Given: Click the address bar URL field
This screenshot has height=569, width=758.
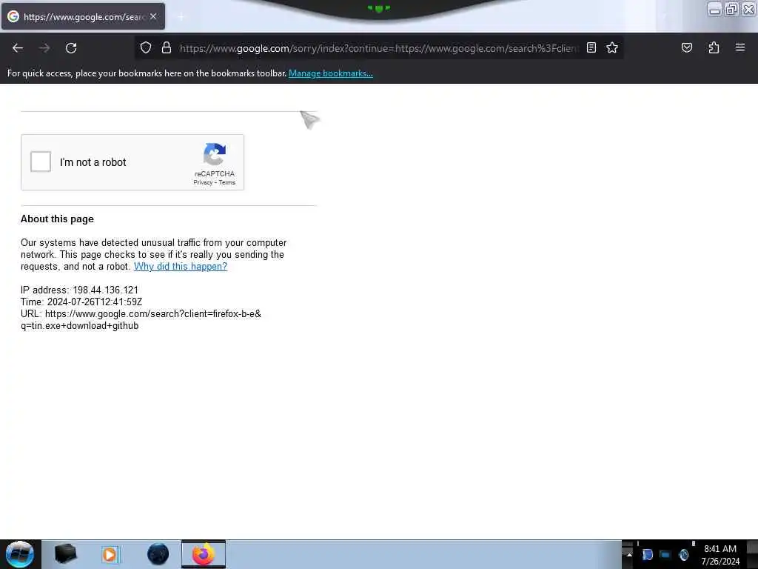Looking at the screenshot, I should (378, 48).
